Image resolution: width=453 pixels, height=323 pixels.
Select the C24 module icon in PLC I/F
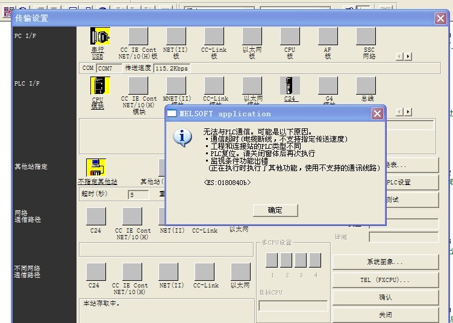point(290,86)
